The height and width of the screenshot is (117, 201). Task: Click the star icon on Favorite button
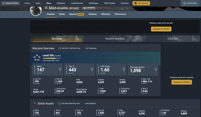85,8
